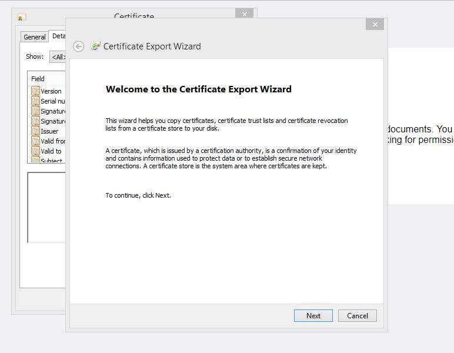Cancel the Certificate Export Wizard
Screen dimensions: 454x353
(357, 316)
